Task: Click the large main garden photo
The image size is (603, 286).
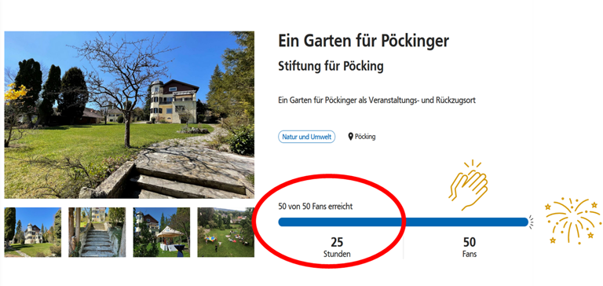Action: click(130, 115)
